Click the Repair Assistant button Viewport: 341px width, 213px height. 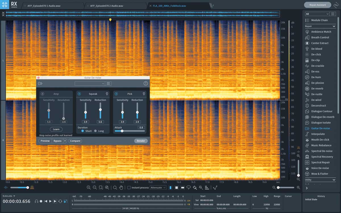(x=317, y=5)
